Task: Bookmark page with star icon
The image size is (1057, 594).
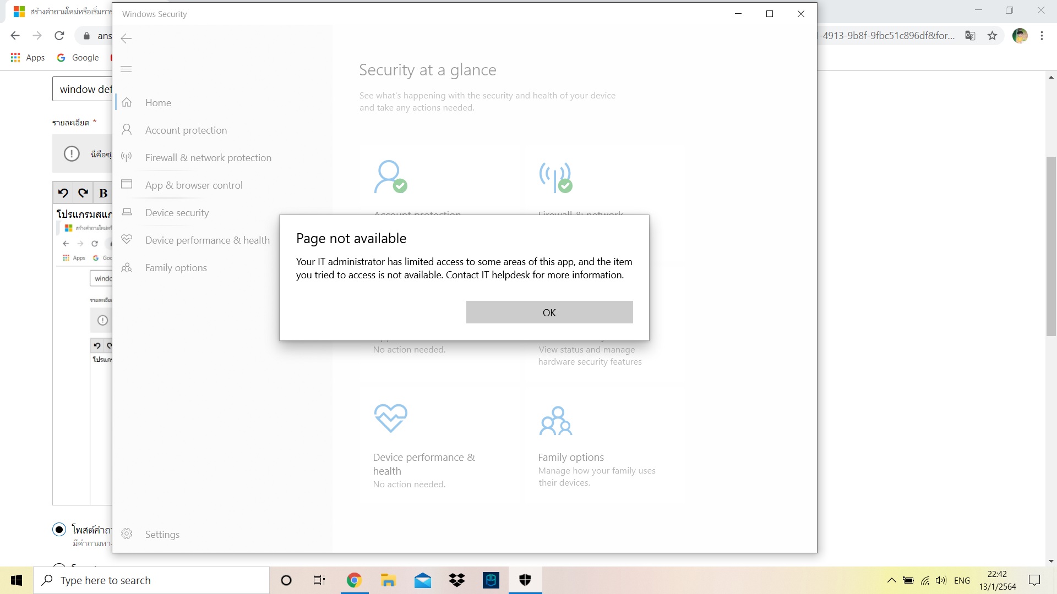Action: click(x=992, y=36)
